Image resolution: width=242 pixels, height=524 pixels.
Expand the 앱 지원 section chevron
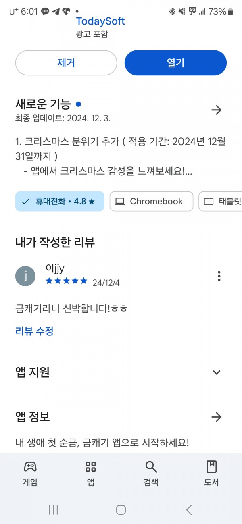(x=217, y=372)
